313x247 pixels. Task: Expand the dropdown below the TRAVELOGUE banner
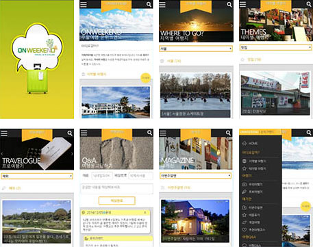(x=37, y=176)
